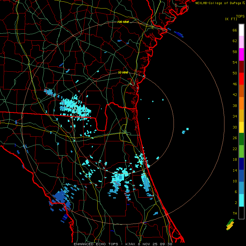Click the white swatch in the tops legend

click(x=241, y=30)
